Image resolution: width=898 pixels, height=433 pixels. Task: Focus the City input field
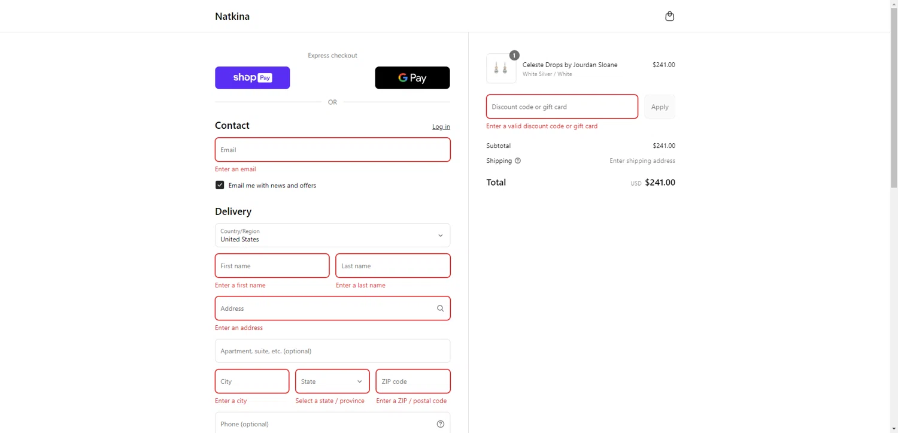[252, 381]
